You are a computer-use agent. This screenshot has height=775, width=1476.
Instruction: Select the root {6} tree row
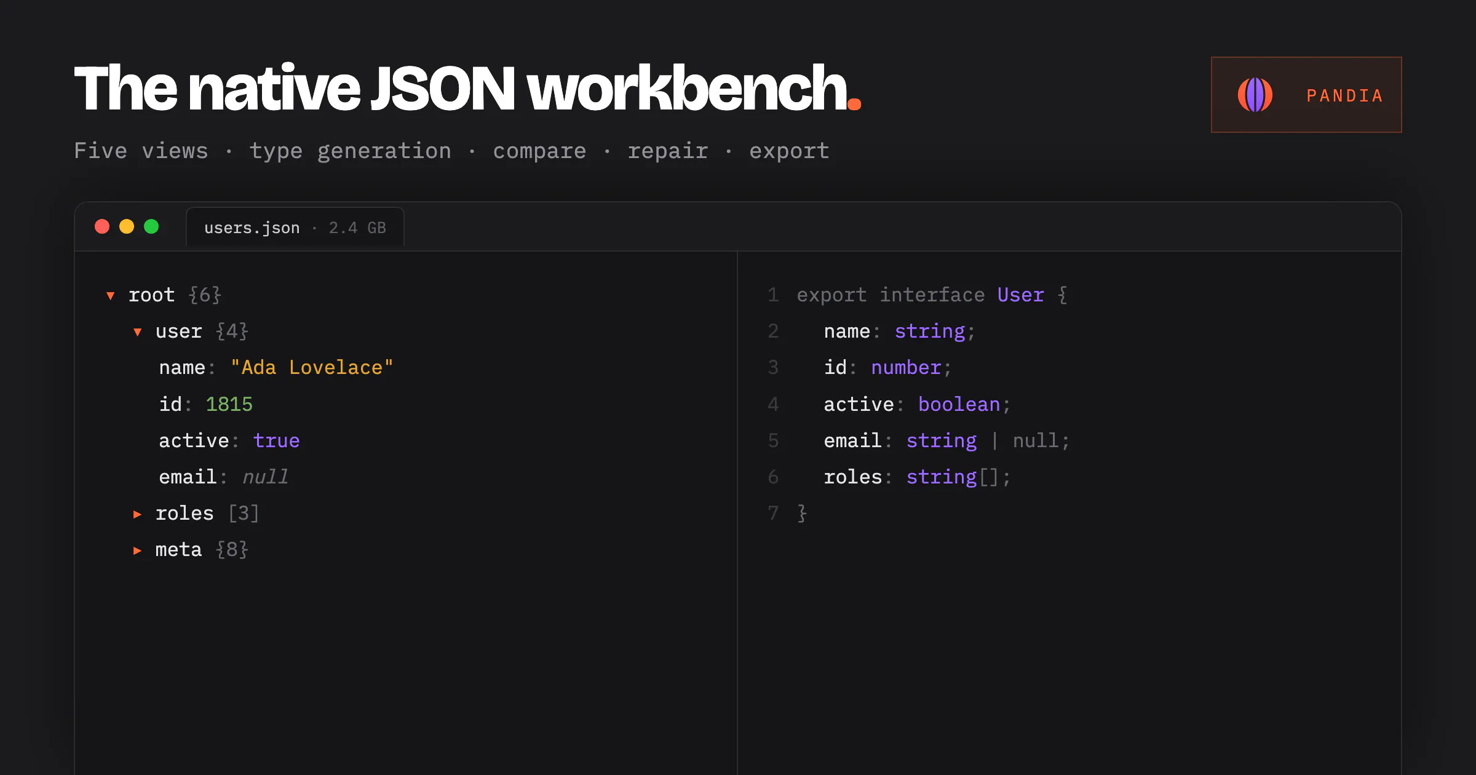pyautogui.click(x=164, y=295)
